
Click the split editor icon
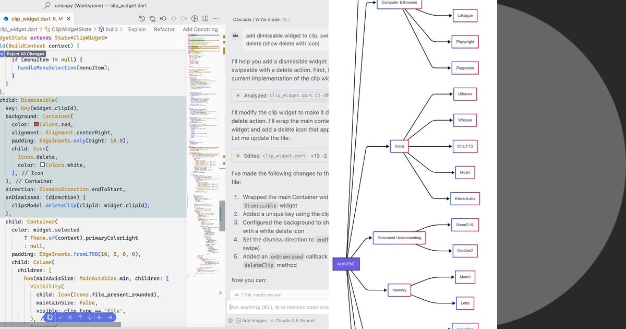204,18
